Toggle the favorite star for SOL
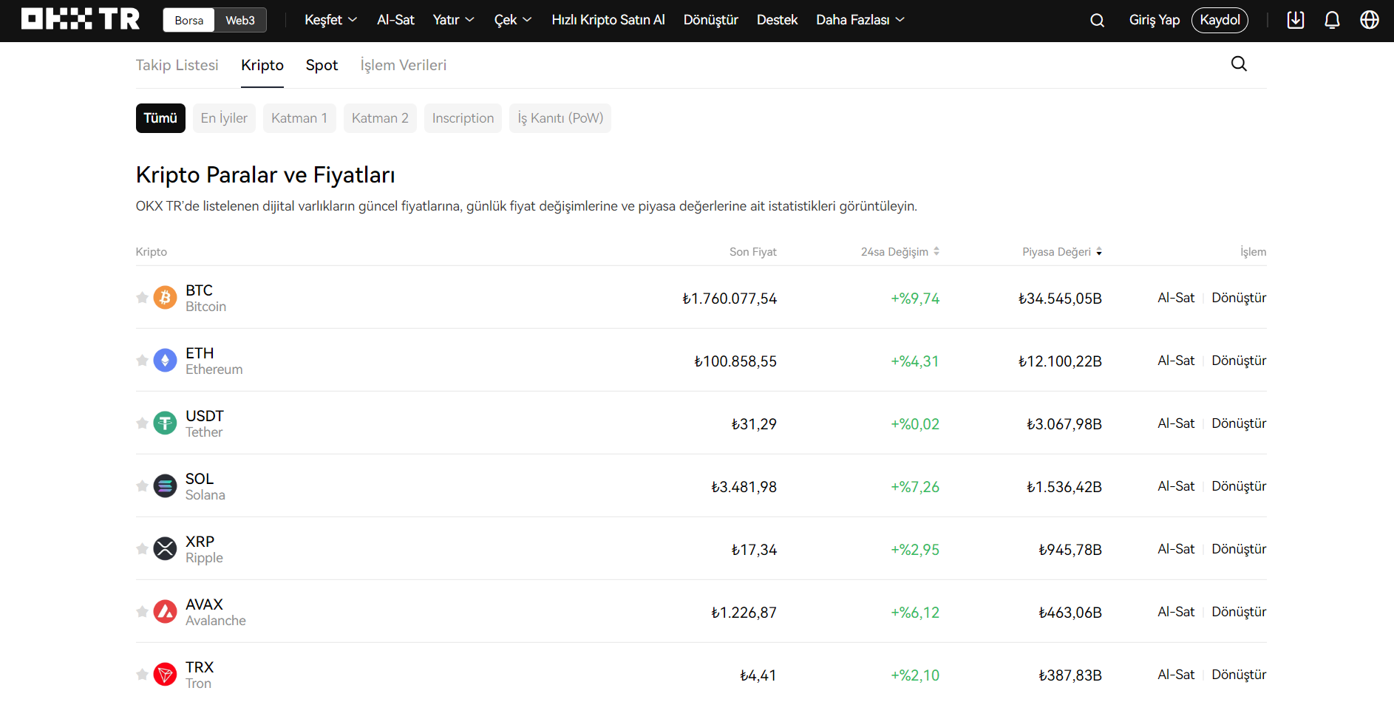This screenshot has width=1394, height=702. point(142,486)
